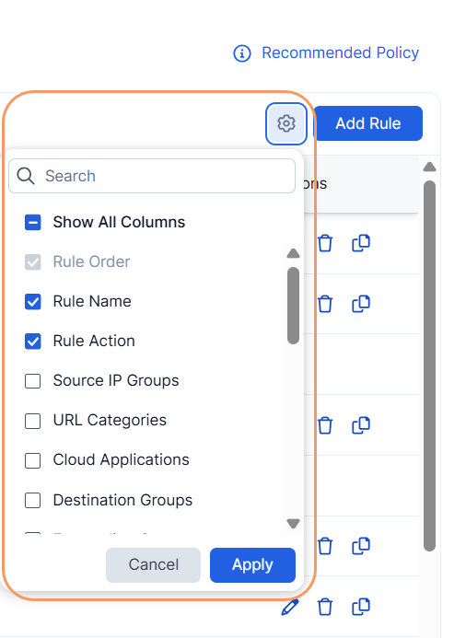Click the Add Rule button
Viewport: 466px width, 638px height.
tap(367, 123)
